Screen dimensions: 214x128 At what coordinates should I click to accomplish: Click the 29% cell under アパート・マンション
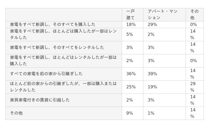164,25
